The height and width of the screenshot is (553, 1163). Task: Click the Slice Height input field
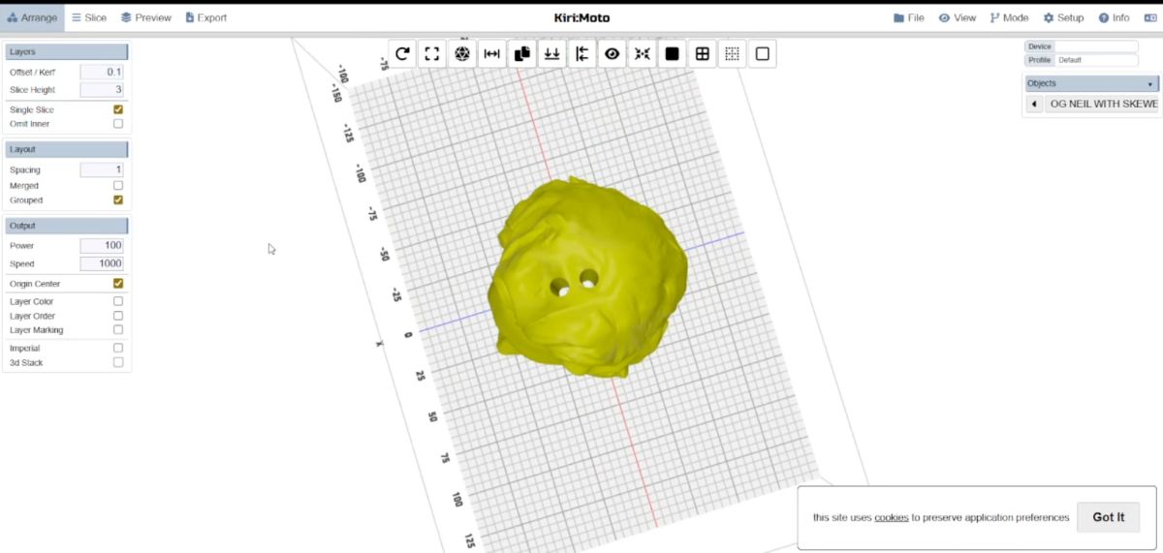pyautogui.click(x=102, y=90)
